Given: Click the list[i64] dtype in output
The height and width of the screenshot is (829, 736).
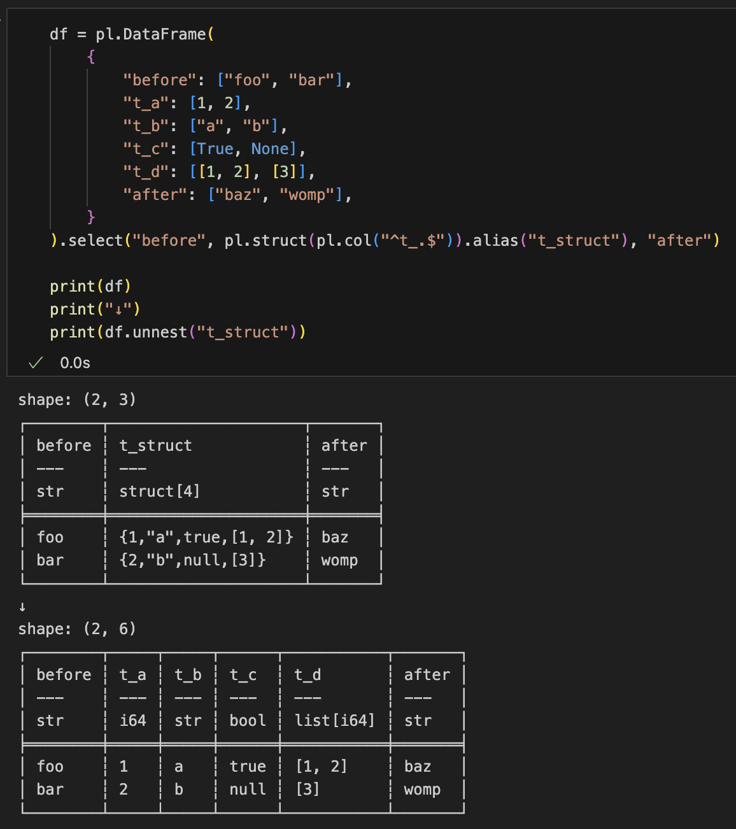Looking at the screenshot, I should [334, 720].
